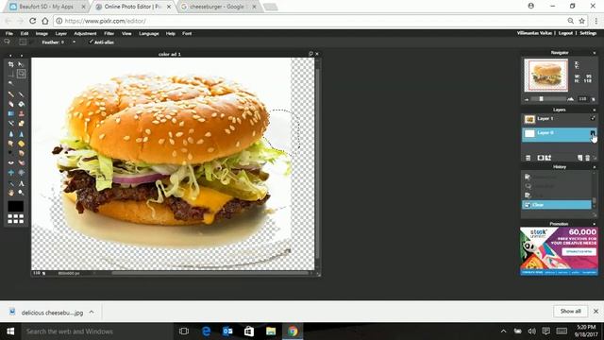
Task: Toggle visibility checkbox of Layer 0
Action: tap(593, 133)
